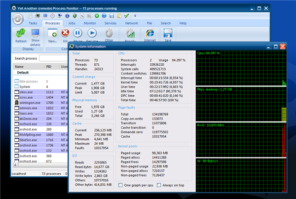Click the green plus circle icon in quick toolbar
The width and height of the screenshot is (296, 199).
point(97,16)
